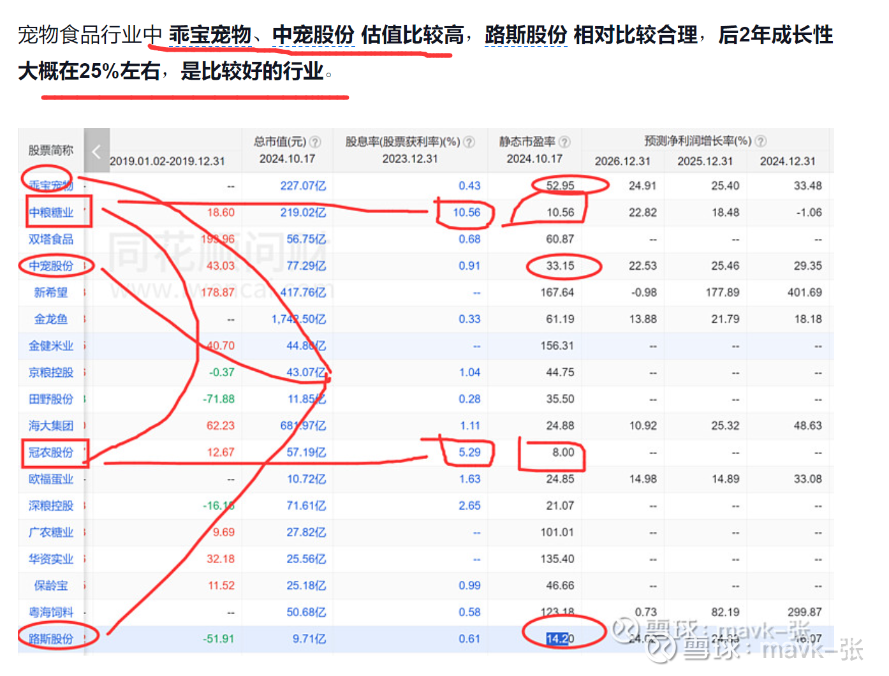Click market cap value 227.07亿
Viewport: 889px width, 676px height.
click(x=303, y=186)
